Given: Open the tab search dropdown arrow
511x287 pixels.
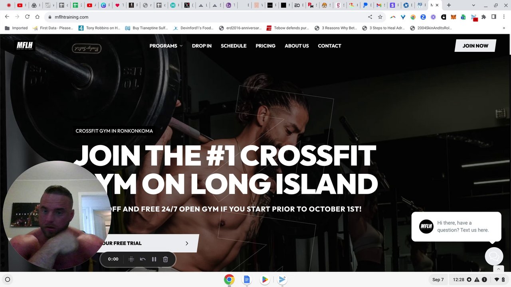Looking at the screenshot, I should point(473,5).
